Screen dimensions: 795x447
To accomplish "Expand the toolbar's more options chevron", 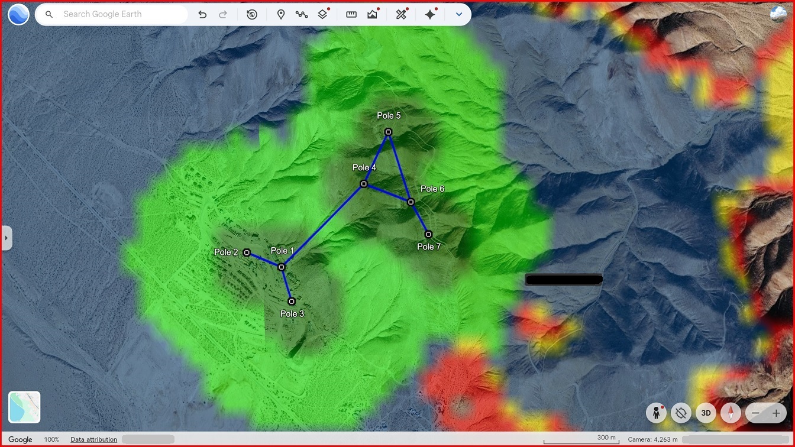I will point(458,14).
